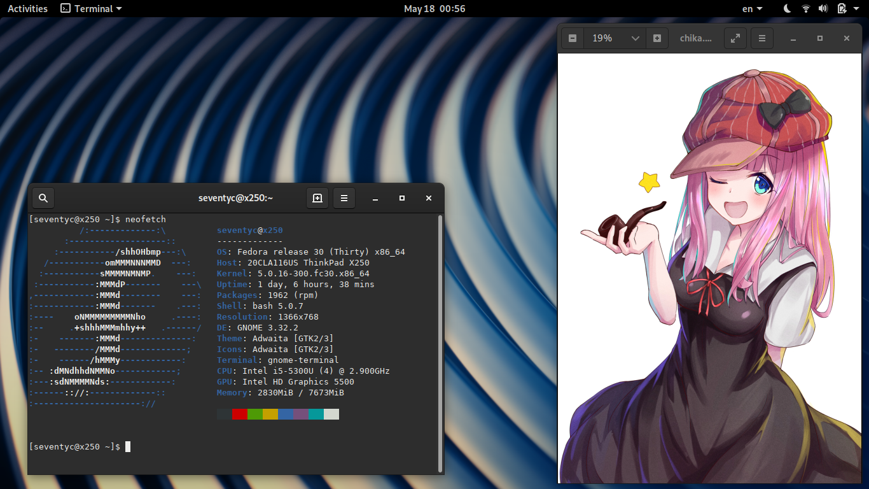Click the 'DE: GNOME 3.32.2' line
Screen dimensions: 869x489
258,328
